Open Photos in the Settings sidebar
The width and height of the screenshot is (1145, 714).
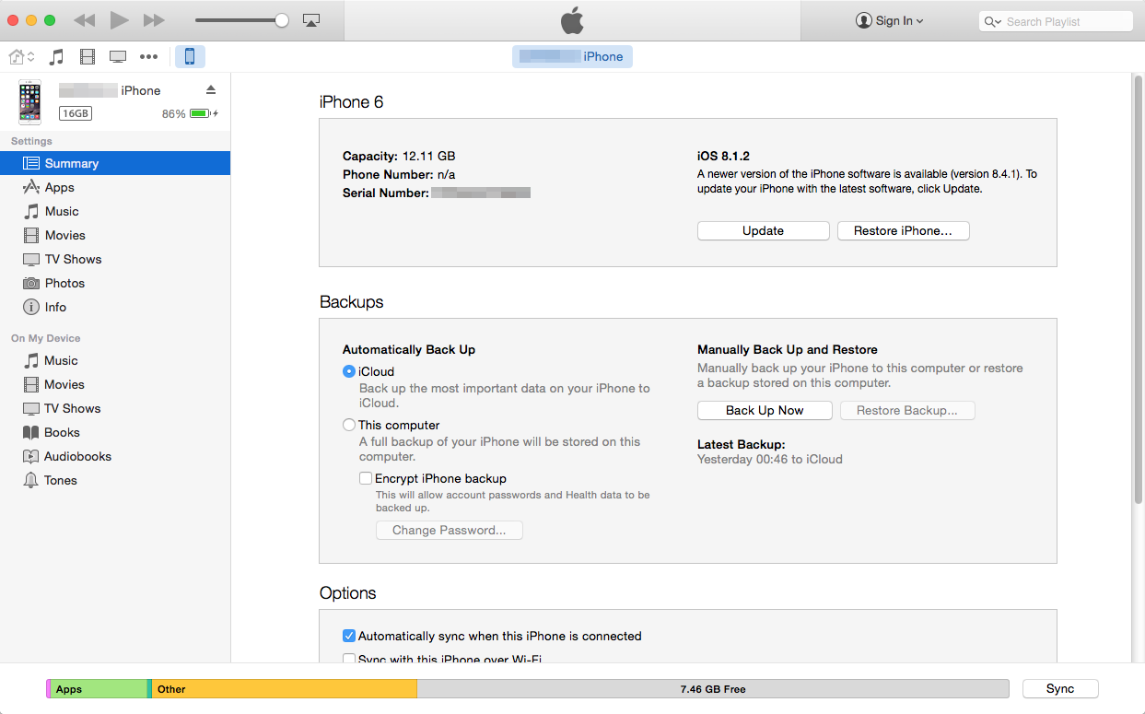pos(115,283)
